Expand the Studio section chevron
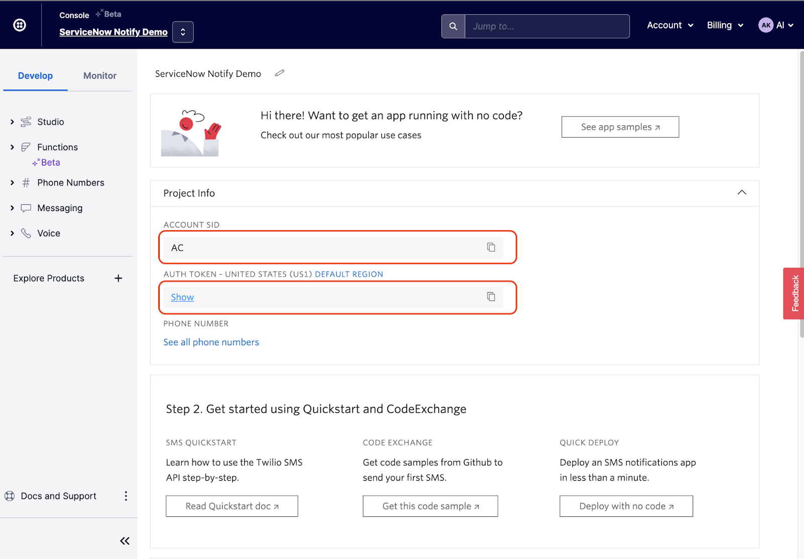The width and height of the screenshot is (804, 559). point(12,122)
